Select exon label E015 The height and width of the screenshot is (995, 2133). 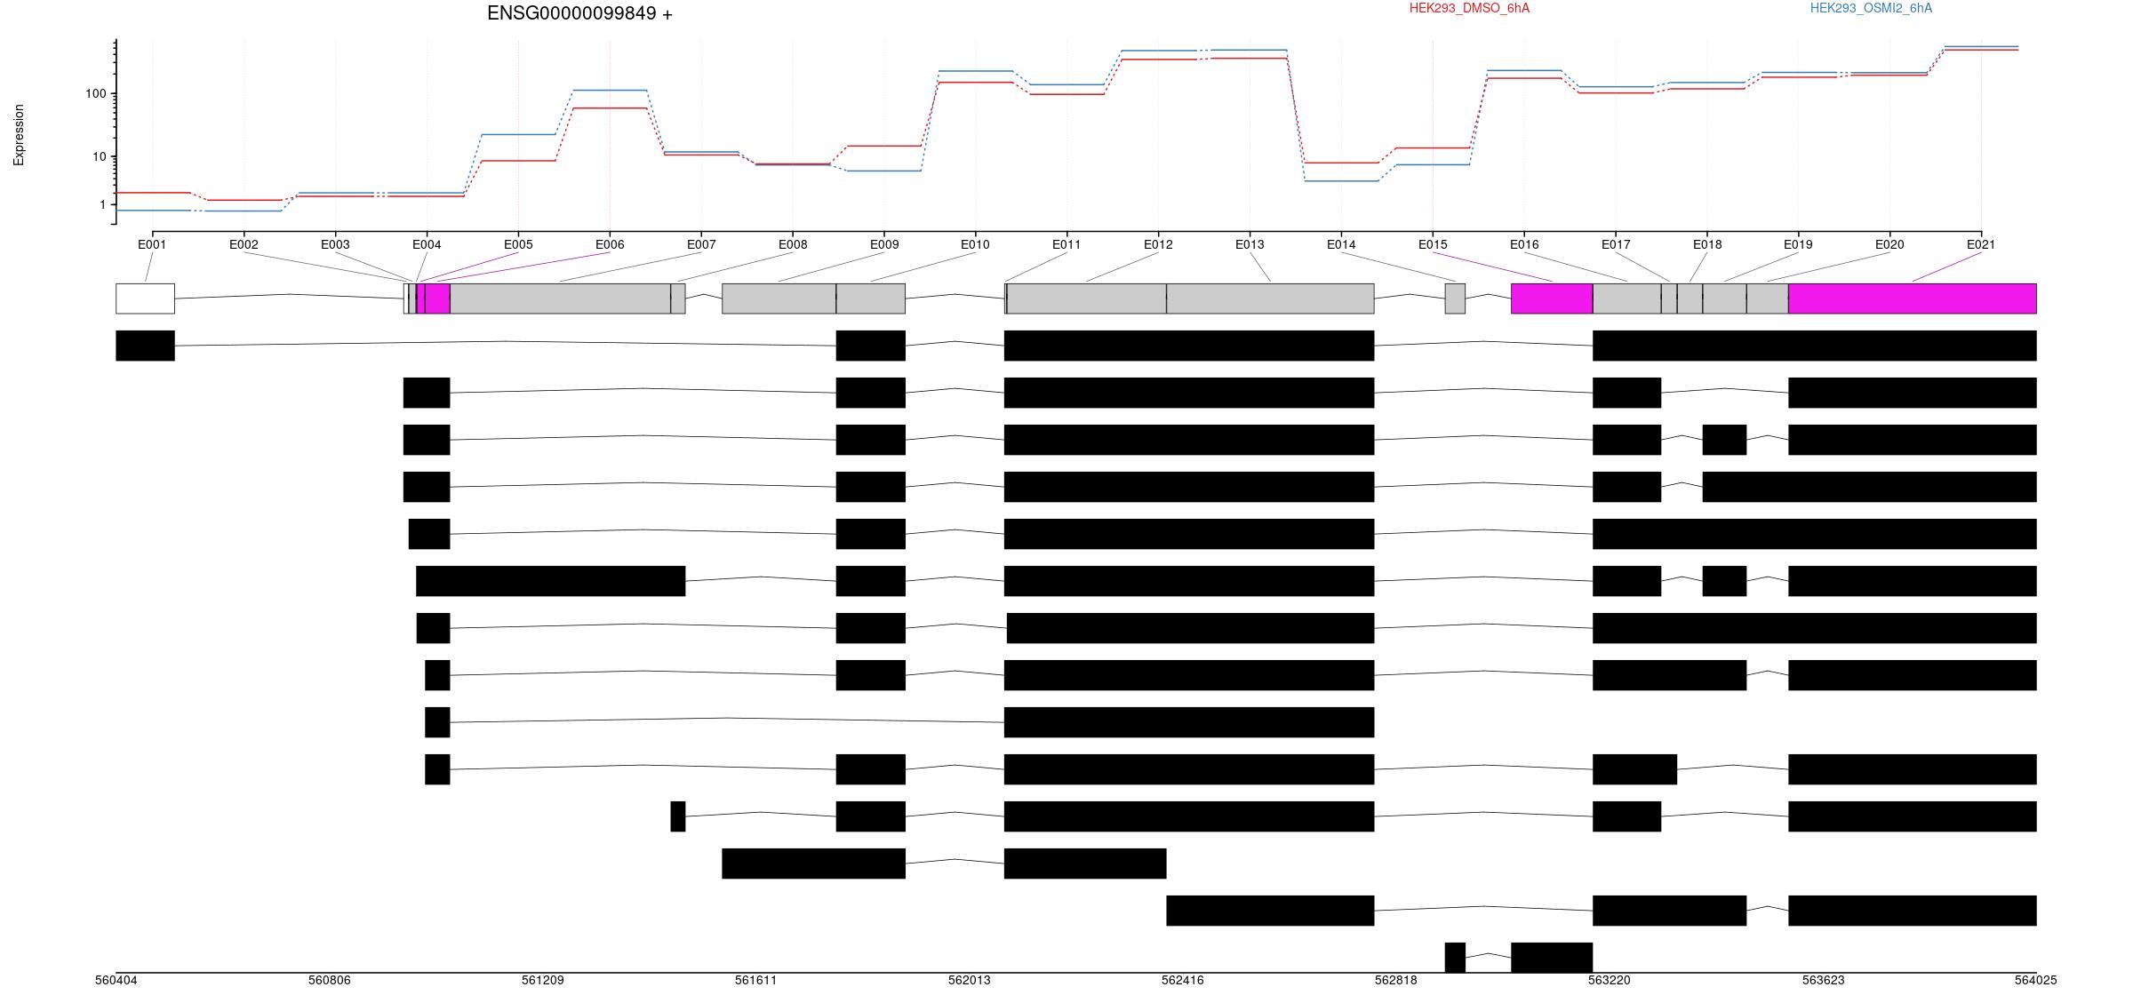point(1433,244)
